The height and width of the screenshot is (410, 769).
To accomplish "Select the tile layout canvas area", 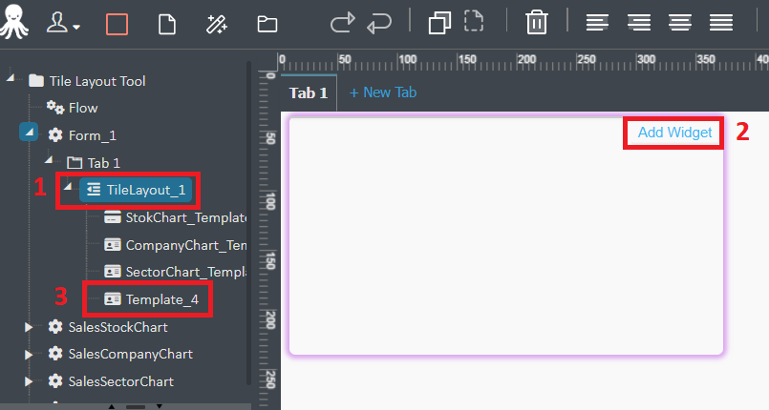I will pyautogui.click(x=506, y=236).
